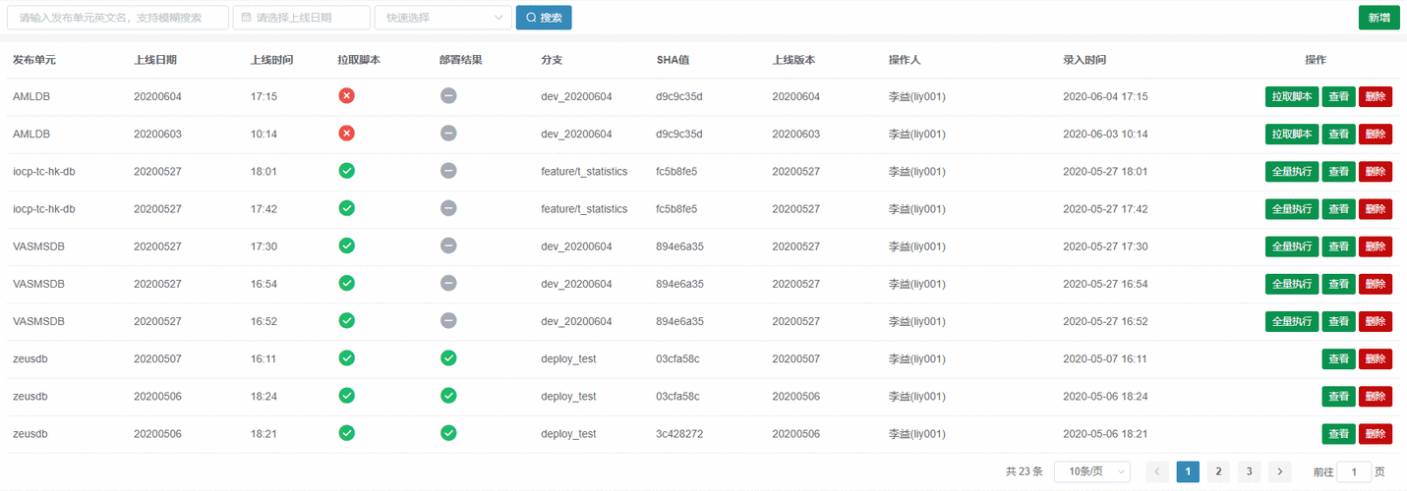
Task: Click 查看 in AMLDB 17:15 row
Action: click(x=1338, y=96)
